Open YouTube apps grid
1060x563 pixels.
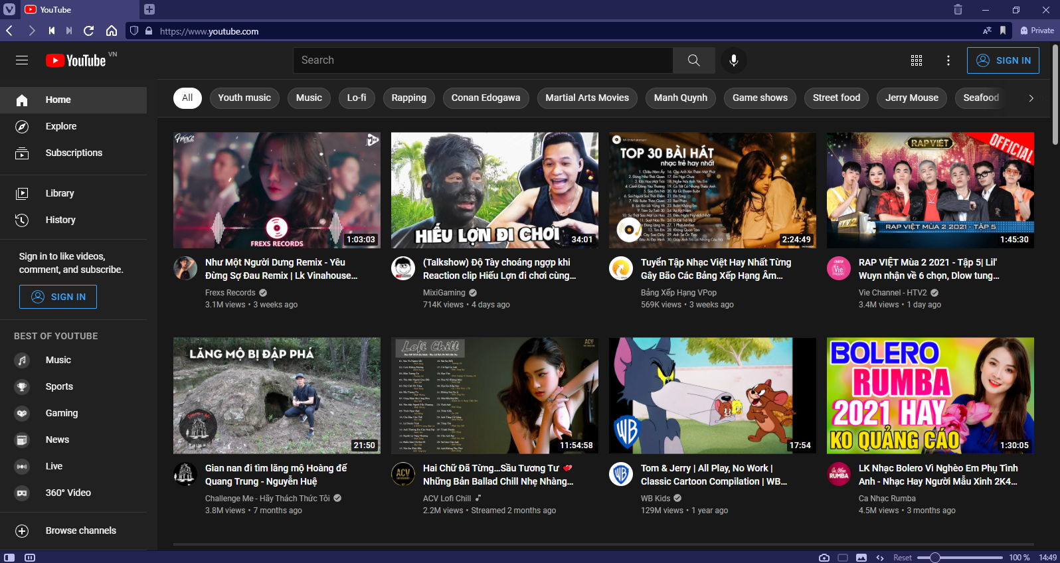[917, 60]
